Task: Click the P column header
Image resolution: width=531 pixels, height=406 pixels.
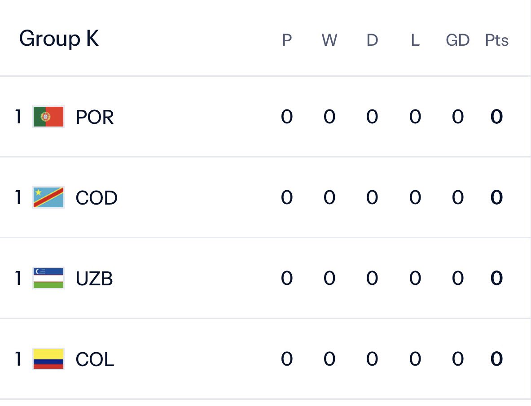Action: (287, 40)
